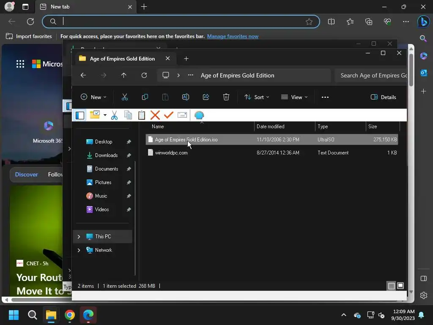This screenshot has width=433, height=325.
Task: Go back in File Explorer
Action: (83, 75)
